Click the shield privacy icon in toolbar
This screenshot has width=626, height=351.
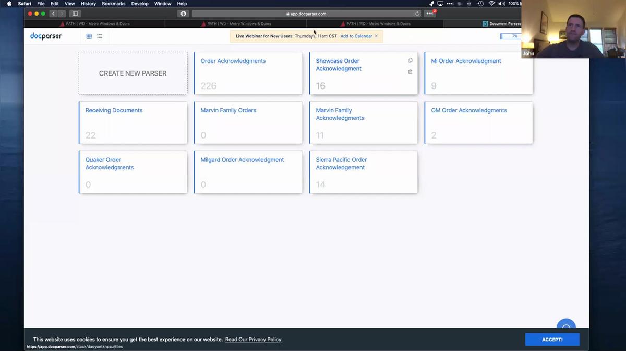tap(183, 14)
